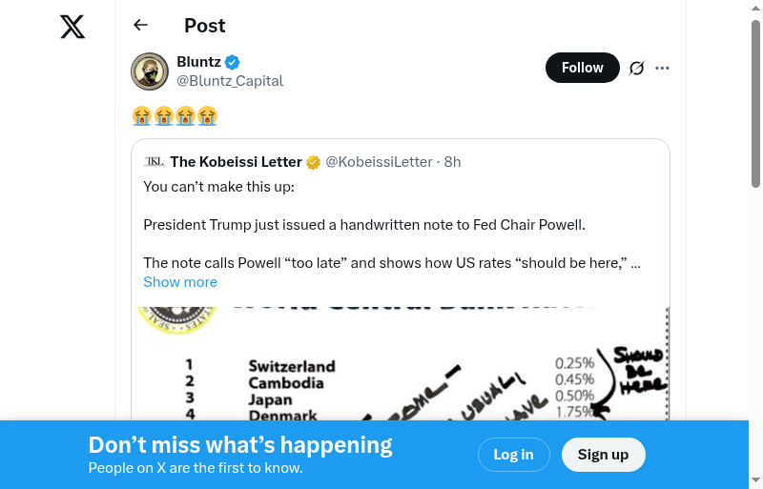Open the 8h timestamp of quoted post
The height and width of the screenshot is (489, 763).
[x=453, y=162]
